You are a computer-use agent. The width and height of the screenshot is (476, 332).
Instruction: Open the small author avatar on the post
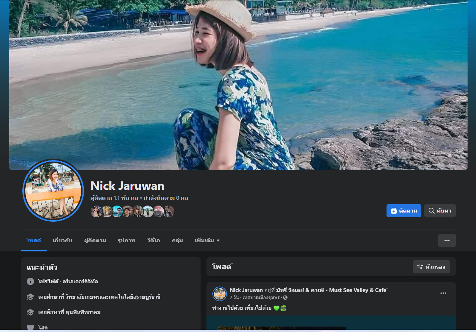point(220,294)
